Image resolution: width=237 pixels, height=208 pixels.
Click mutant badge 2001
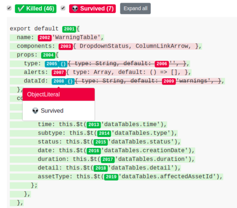[69, 29]
